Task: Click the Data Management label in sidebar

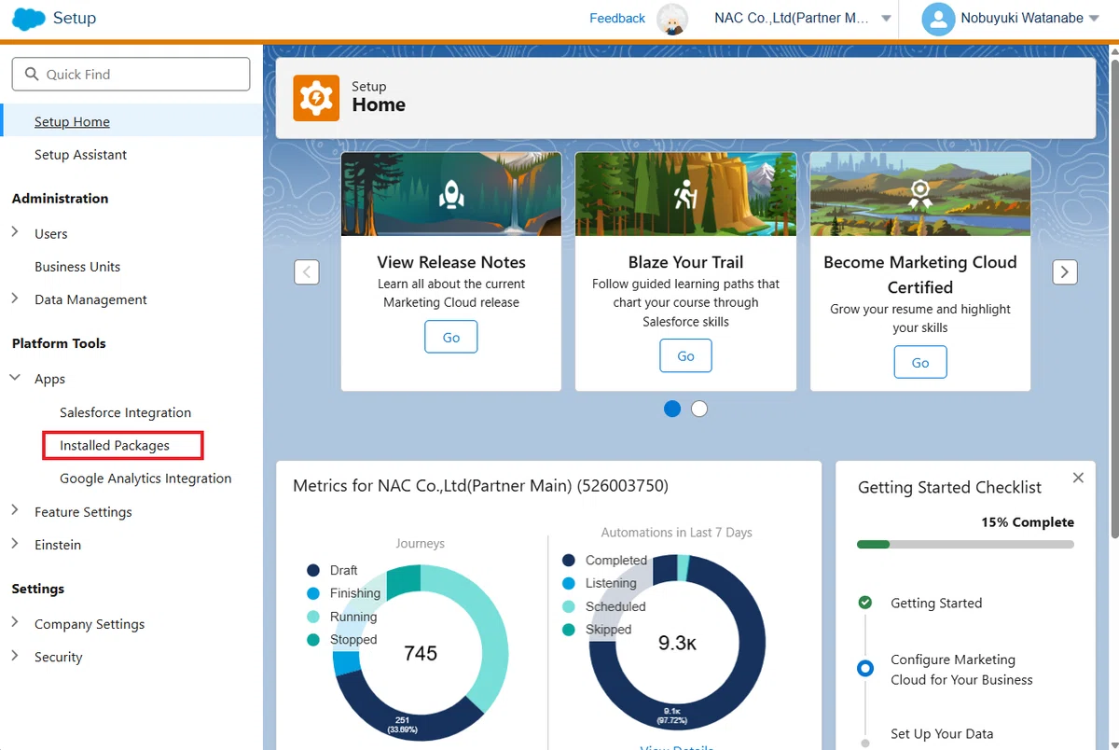Action: click(x=90, y=299)
